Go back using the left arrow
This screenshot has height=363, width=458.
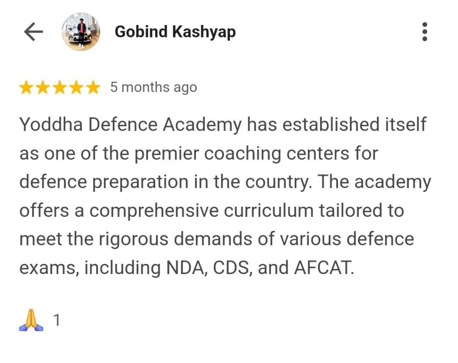pos(33,32)
